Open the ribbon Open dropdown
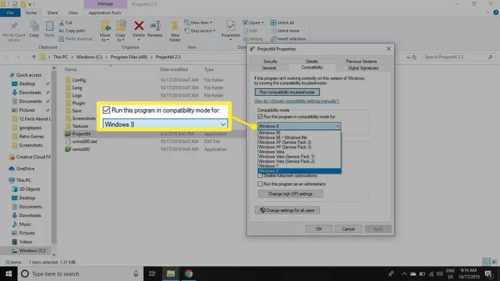Screen dimensions: 500x281 click(x=253, y=23)
